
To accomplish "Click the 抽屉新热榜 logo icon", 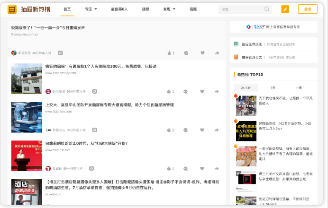I will click(12, 9).
